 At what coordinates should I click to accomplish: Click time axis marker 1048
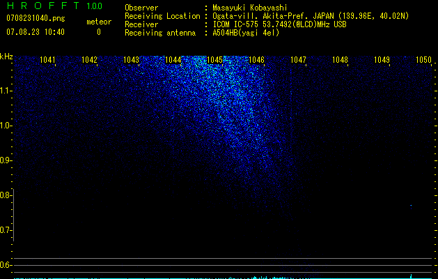tap(340, 60)
